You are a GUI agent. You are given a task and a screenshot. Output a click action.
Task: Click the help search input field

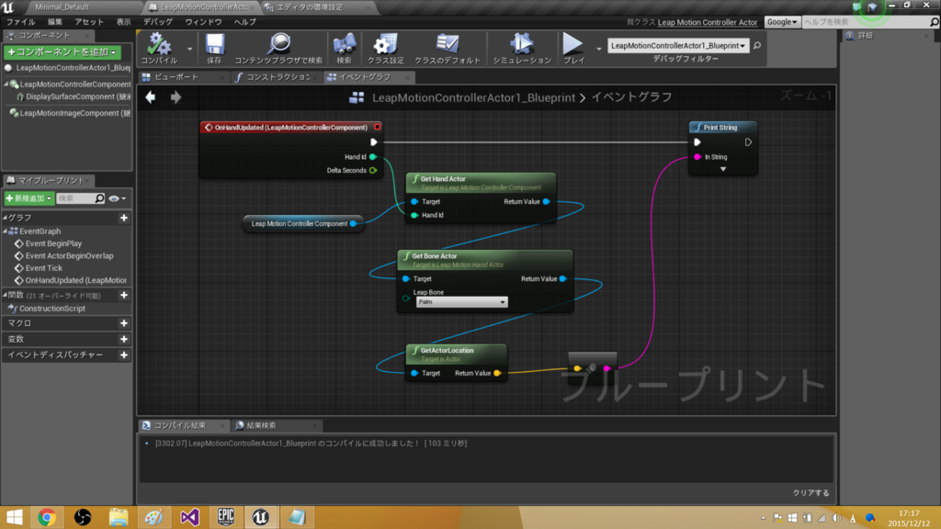click(x=865, y=22)
